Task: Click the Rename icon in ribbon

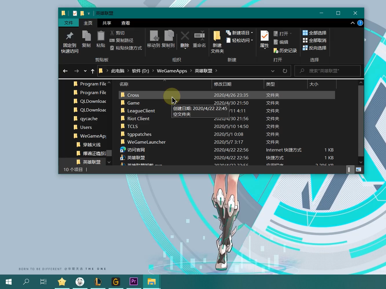Action: (x=199, y=36)
